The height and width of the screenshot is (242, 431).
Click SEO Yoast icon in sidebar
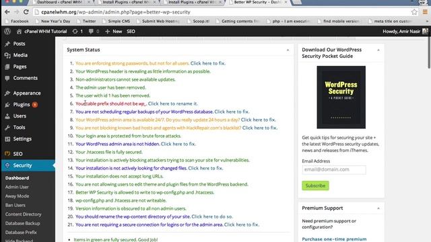click(7, 154)
